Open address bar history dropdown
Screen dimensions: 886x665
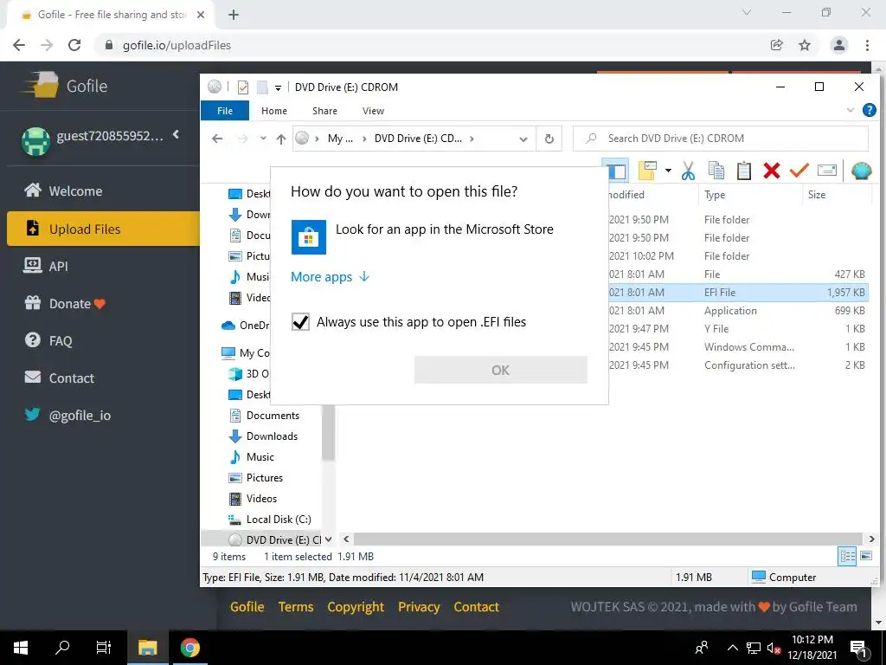(523, 139)
